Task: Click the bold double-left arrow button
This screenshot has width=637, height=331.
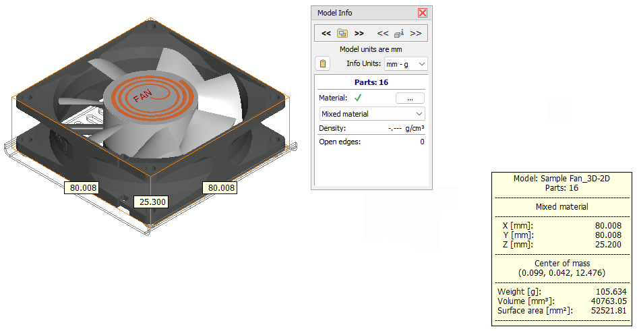Action: [326, 33]
